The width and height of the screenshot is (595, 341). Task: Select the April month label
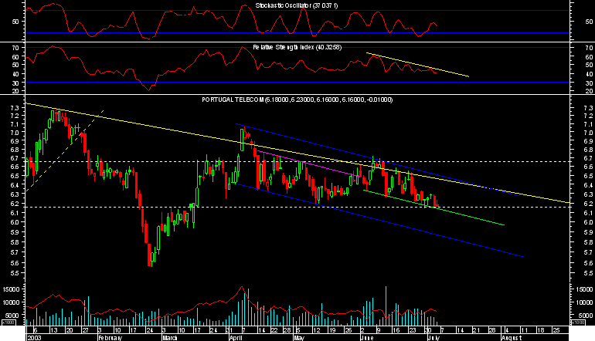click(x=236, y=338)
